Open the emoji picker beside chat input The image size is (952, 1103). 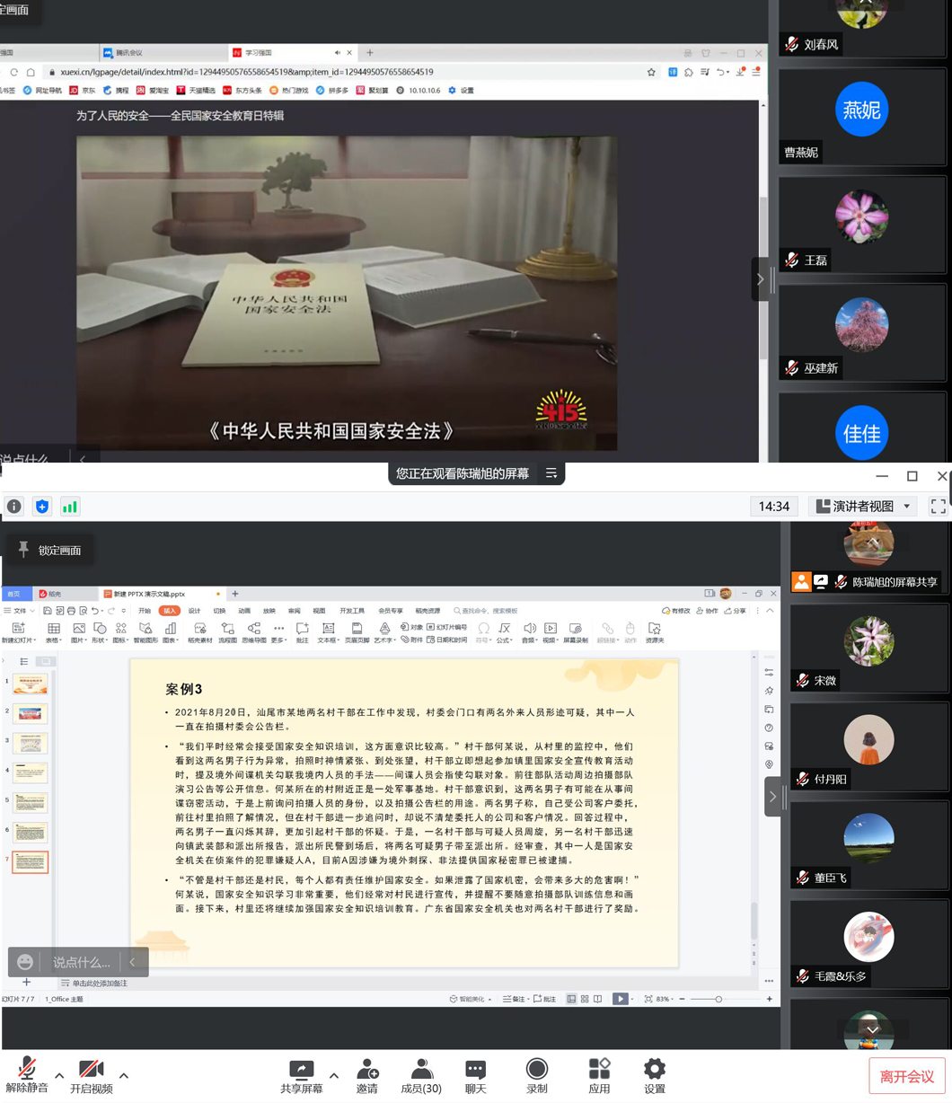pos(26,962)
